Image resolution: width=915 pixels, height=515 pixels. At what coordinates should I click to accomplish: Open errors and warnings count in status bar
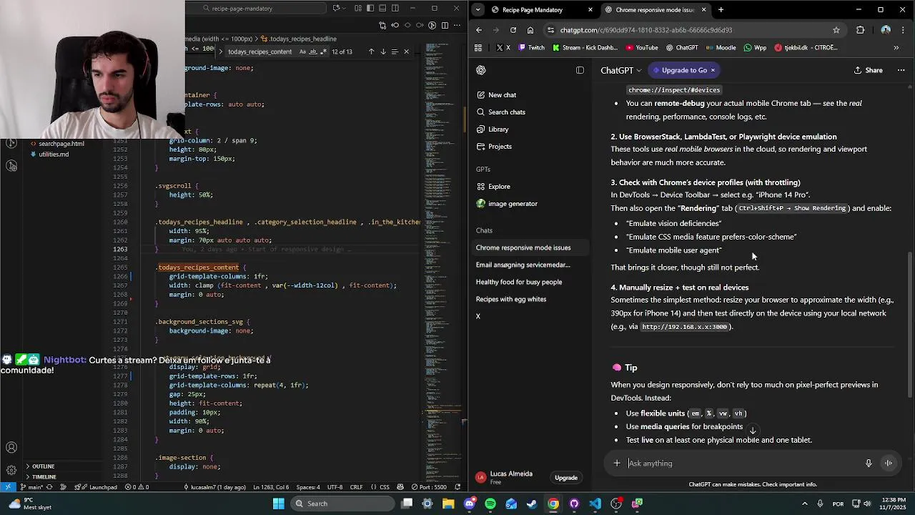pos(137,487)
